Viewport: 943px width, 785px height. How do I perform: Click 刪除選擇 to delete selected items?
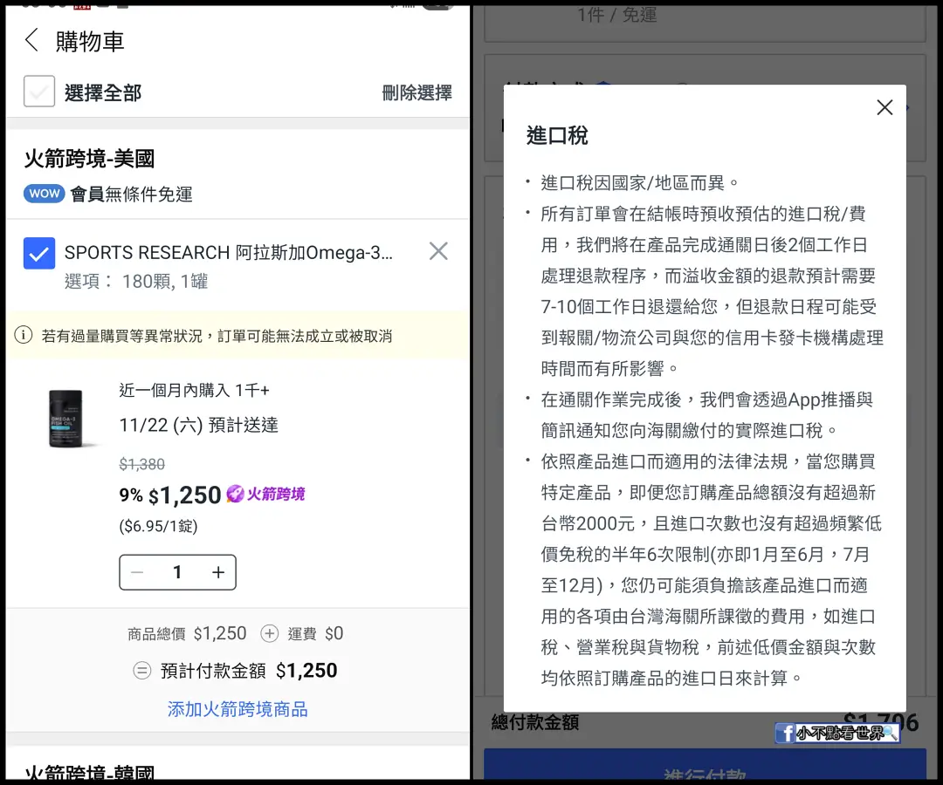(416, 92)
